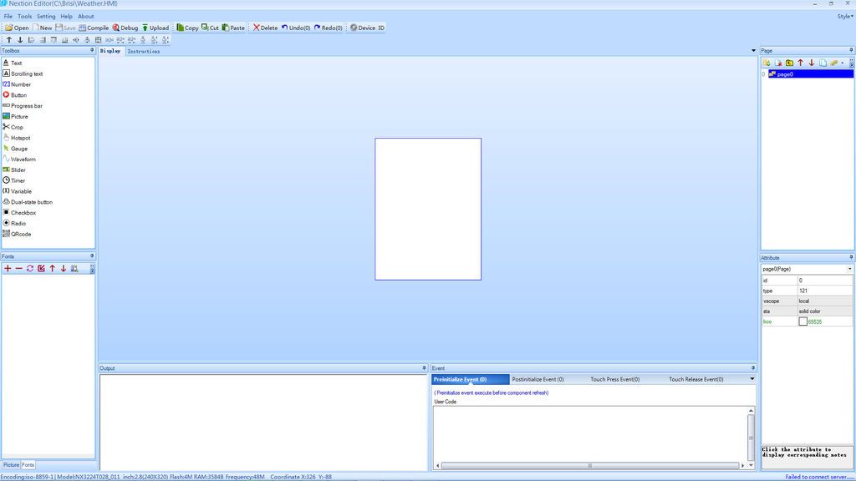The image size is (856, 481).
Task: Compile the current HMI project
Action: 94,28
